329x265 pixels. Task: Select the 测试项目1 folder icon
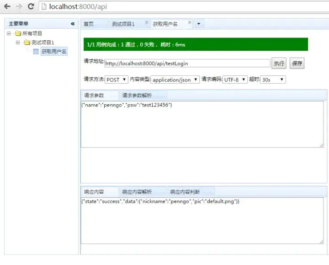tap(27, 42)
